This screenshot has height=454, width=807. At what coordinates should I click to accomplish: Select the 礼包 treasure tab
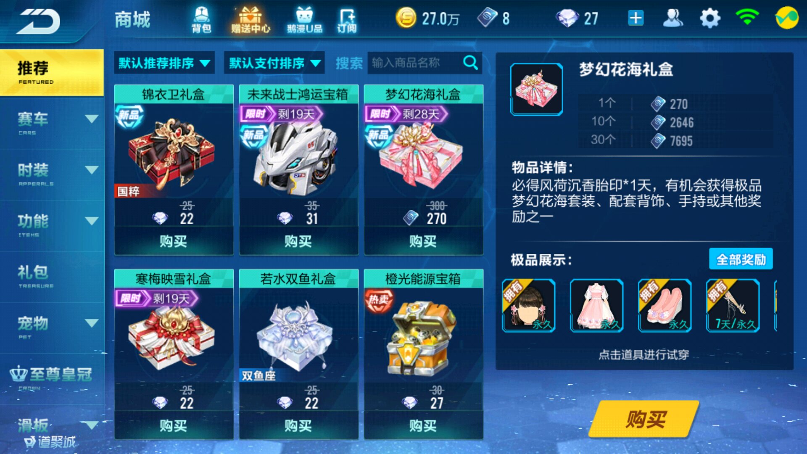52,276
